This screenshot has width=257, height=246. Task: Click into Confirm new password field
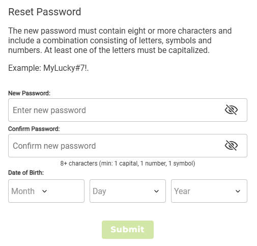point(128,146)
